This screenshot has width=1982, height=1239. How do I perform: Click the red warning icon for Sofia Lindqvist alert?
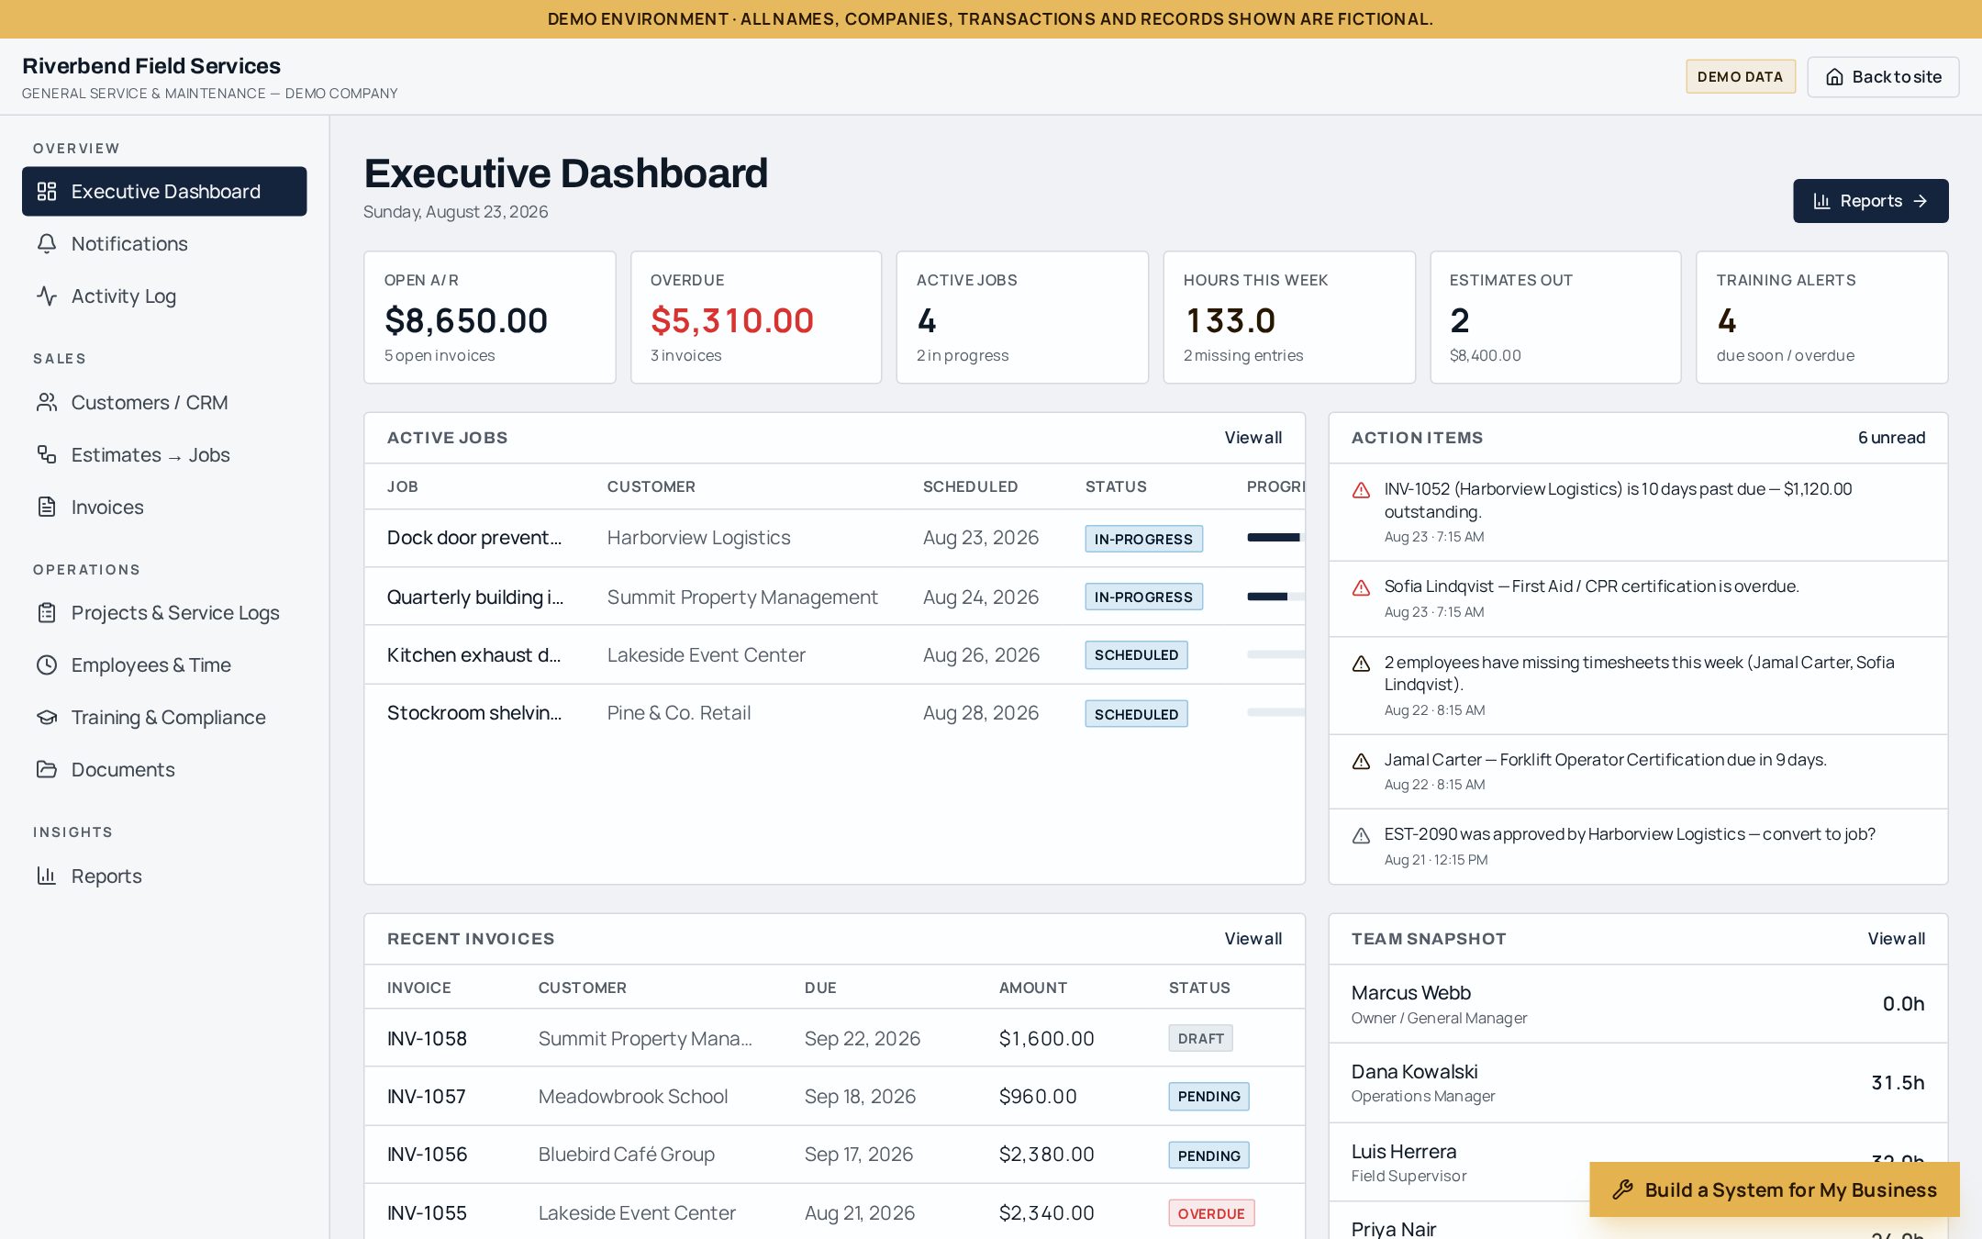(x=1362, y=587)
